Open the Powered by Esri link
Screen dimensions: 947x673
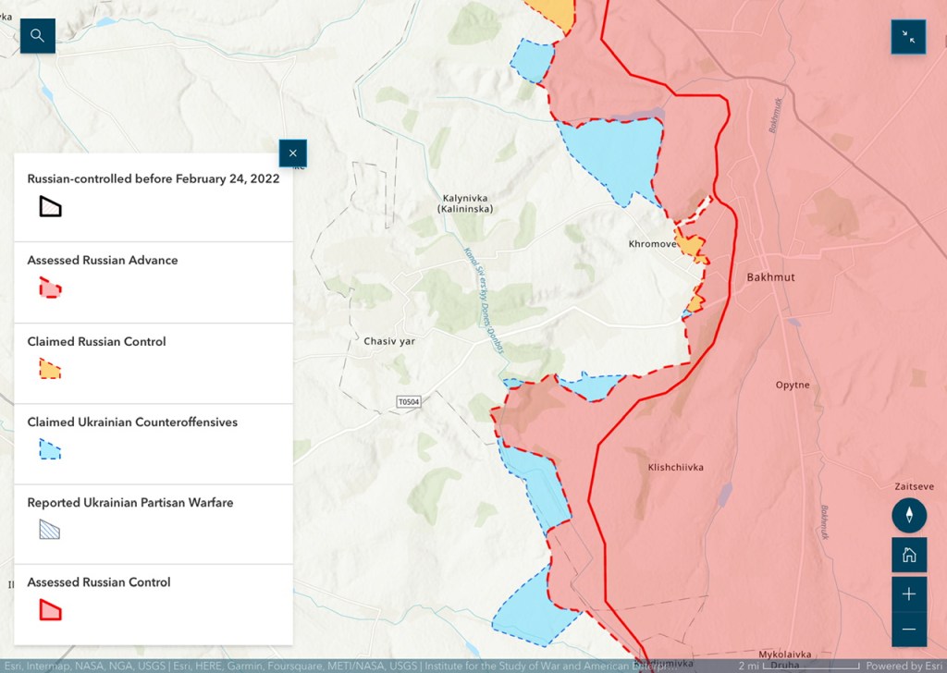coord(903,666)
